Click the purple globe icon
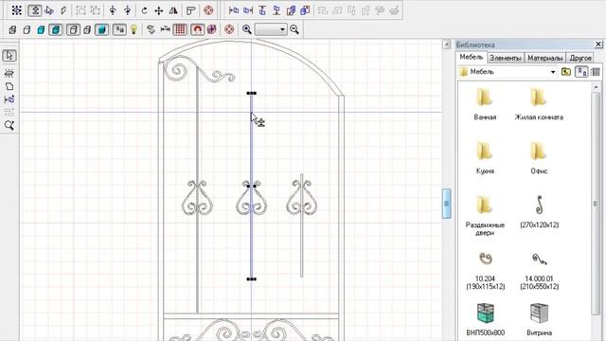The height and width of the screenshot is (341, 606). [x=212, y=29]
